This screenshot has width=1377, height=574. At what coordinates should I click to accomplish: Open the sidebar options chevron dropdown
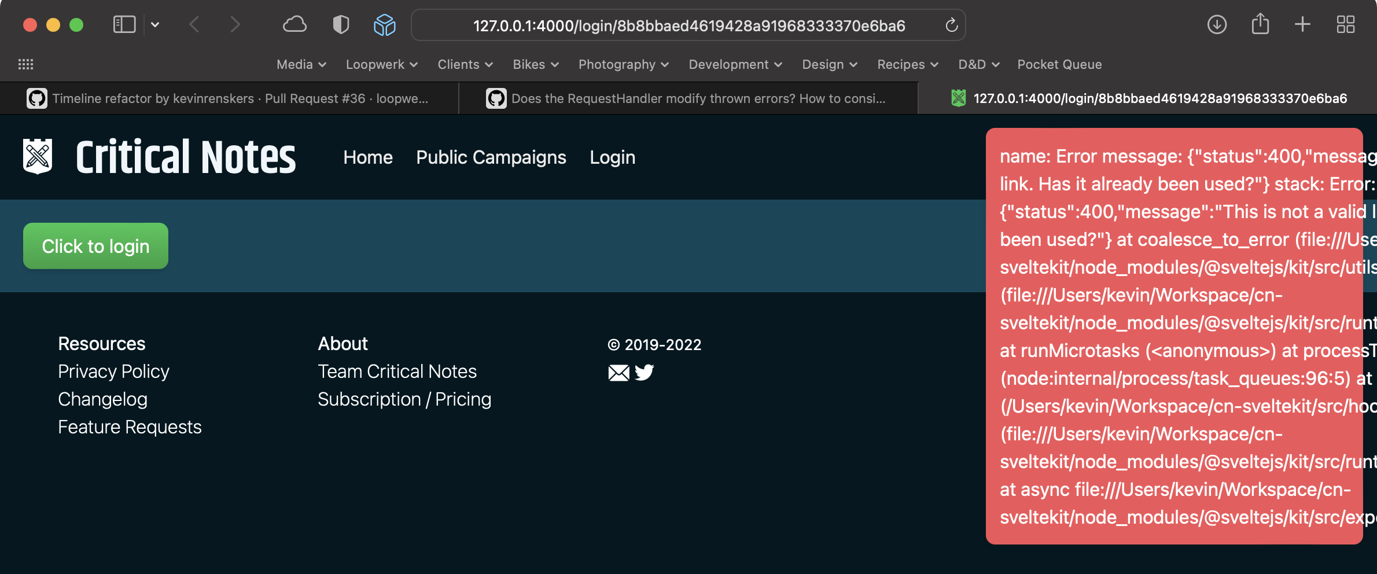pos(155,25)
